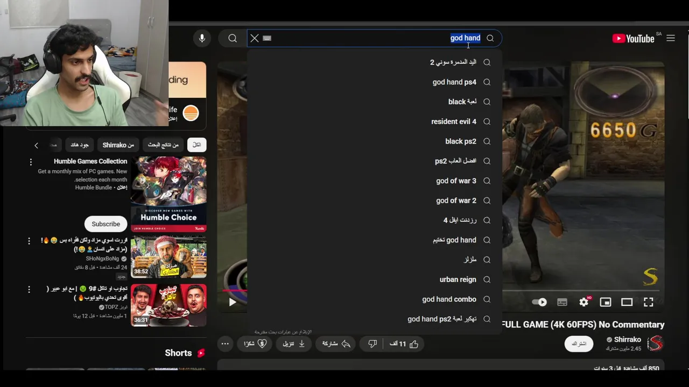Image resolution: width=689 pixels, height=387 pixels.
Task: Open the 36:31 video thumbnail
Action: click(168, 305)
